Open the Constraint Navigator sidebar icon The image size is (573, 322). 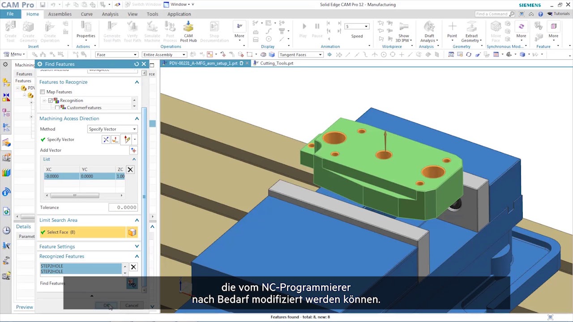6,97
